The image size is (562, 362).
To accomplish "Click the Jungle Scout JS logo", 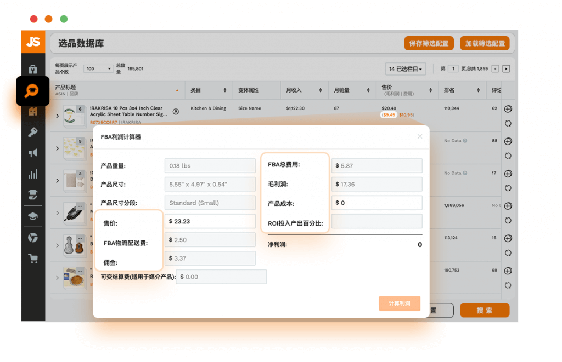I will click(33, 42).
